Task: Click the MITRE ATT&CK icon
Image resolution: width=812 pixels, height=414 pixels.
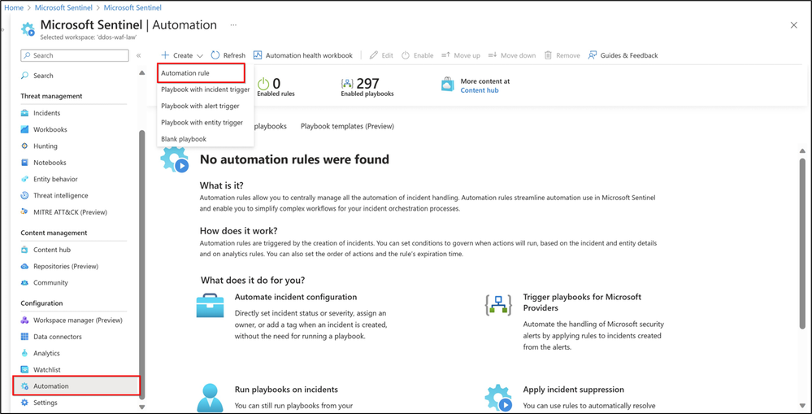Action: [x=24, y=212]
